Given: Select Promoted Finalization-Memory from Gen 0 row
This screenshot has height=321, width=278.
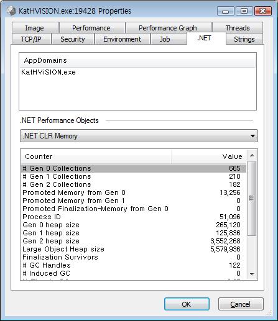Looking at the screenshot, I should click(x=134, y=209).
